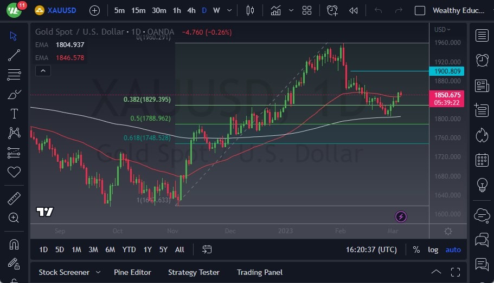Viewport: 494px width, 283px height.
Task: Click the candlestick chart style icon
Action: pyautogui.click(x=250, y=10)
